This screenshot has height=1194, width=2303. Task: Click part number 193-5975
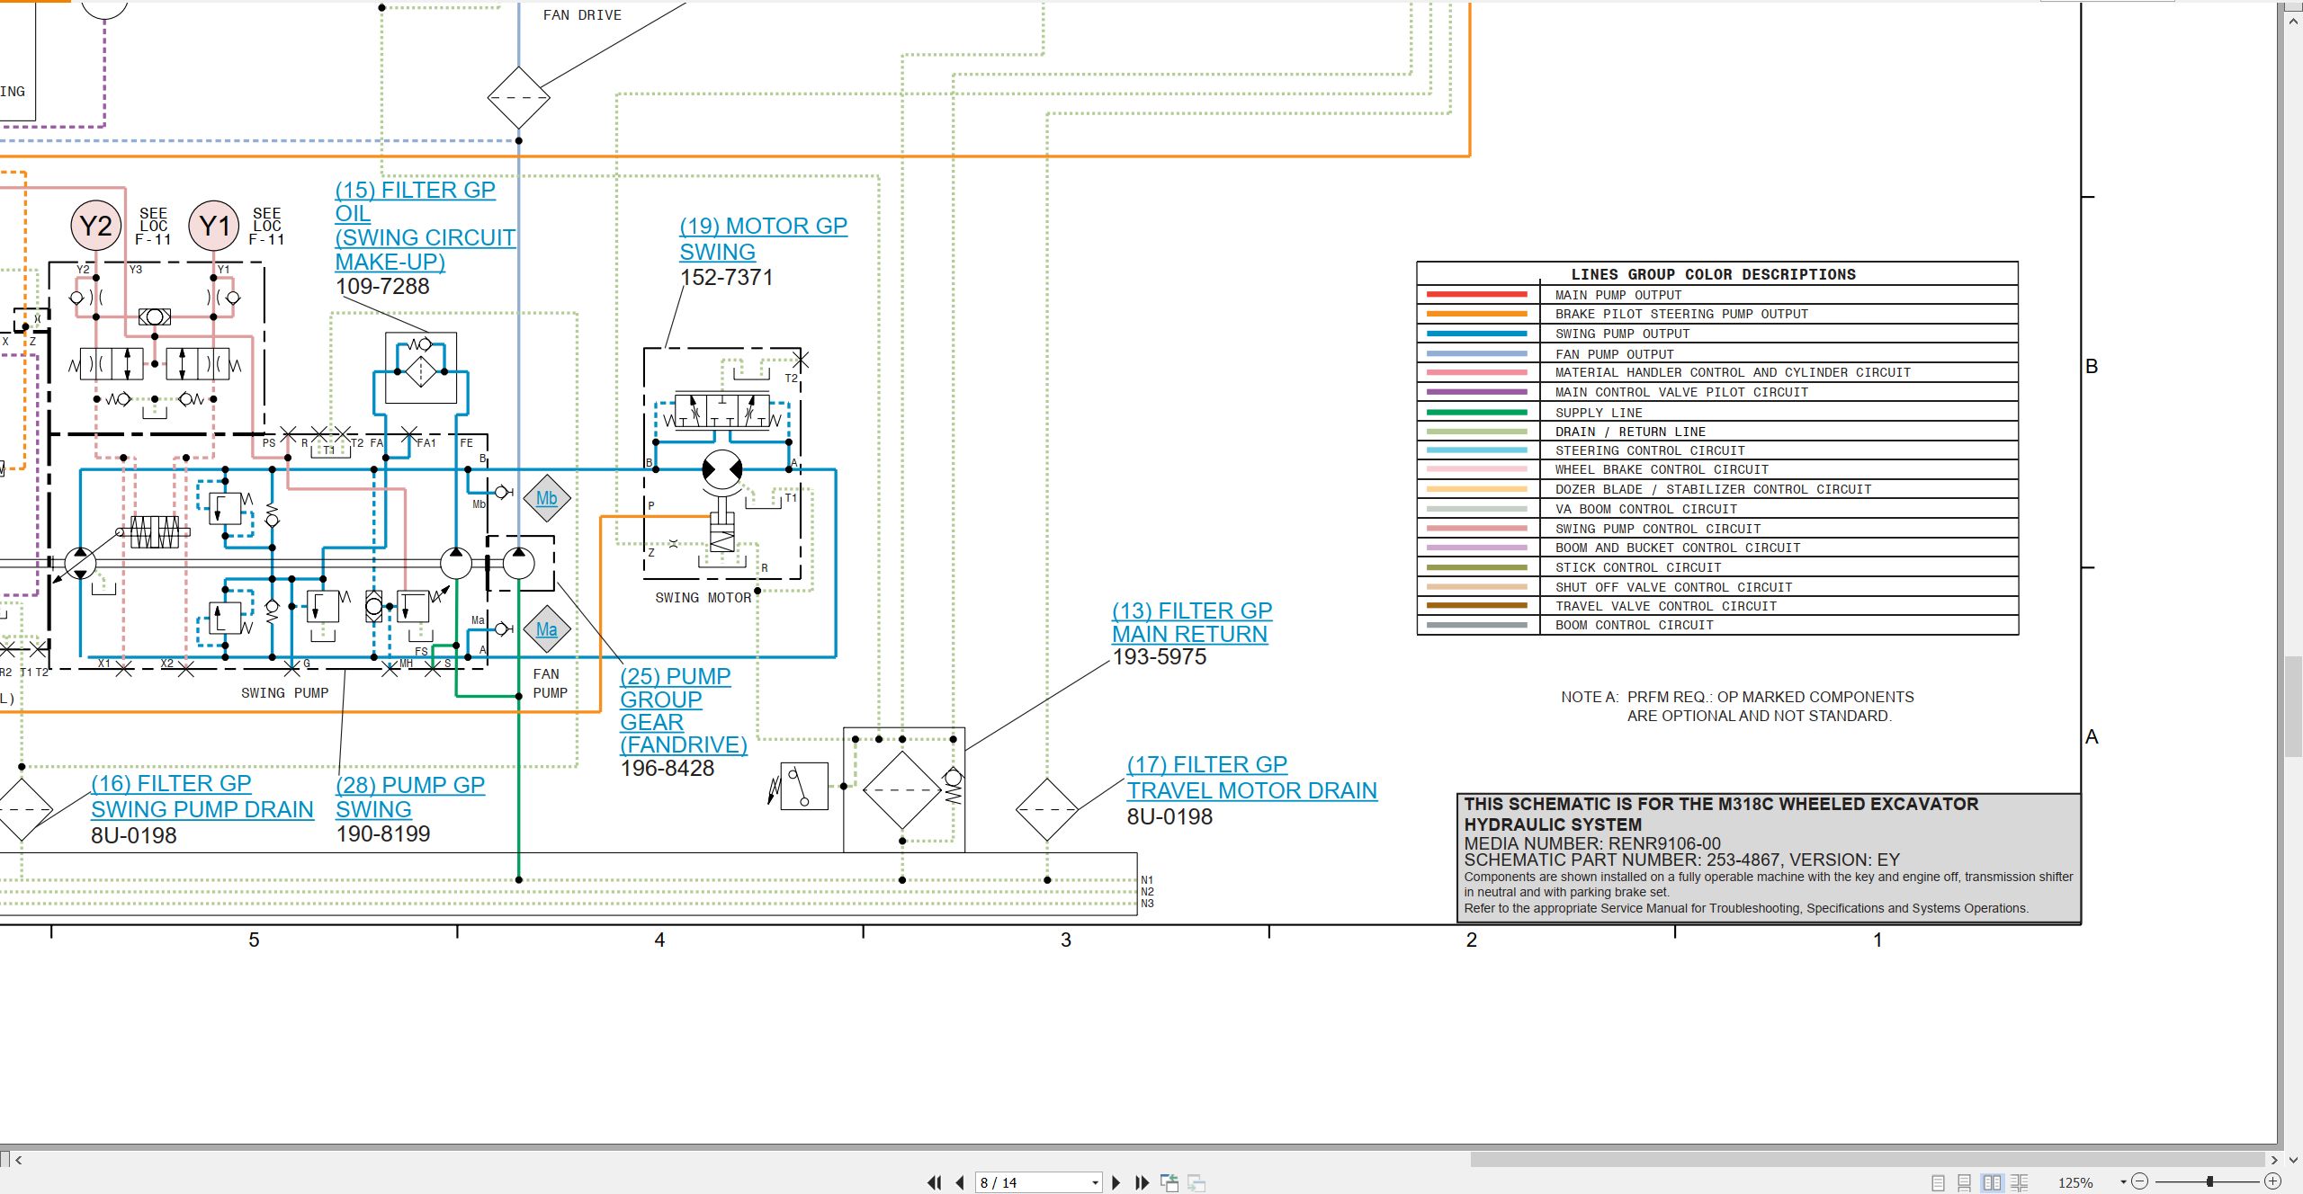(x=1160, y=657)
